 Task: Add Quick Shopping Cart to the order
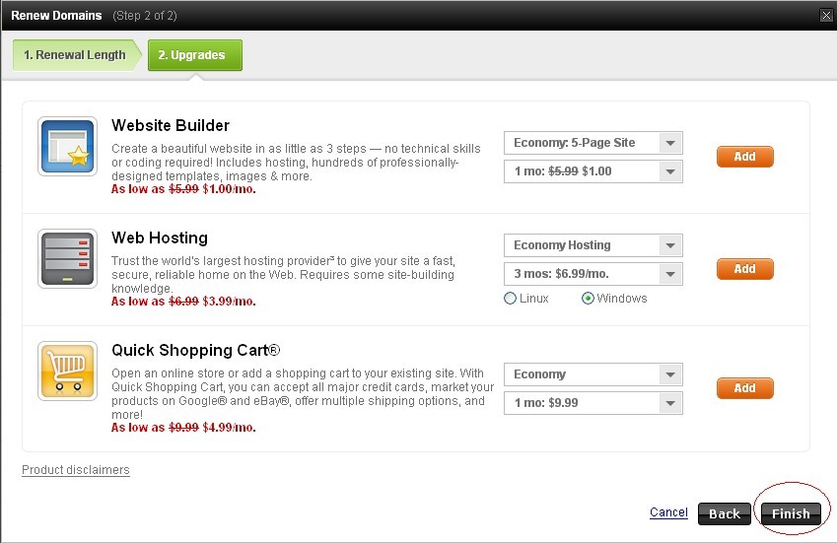coord(744,388)
